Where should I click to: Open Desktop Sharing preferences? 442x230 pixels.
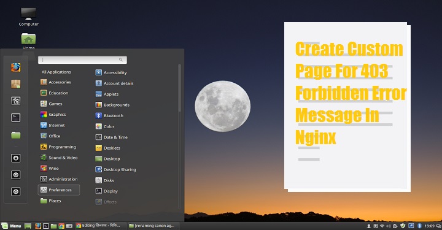116,169
